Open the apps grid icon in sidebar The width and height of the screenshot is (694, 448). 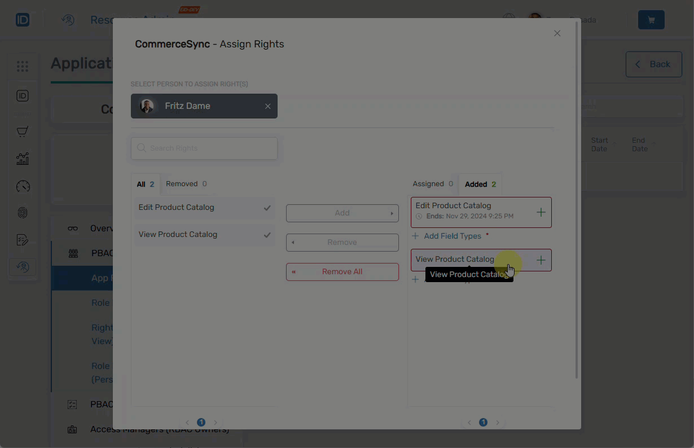click(x=23, y=66)
